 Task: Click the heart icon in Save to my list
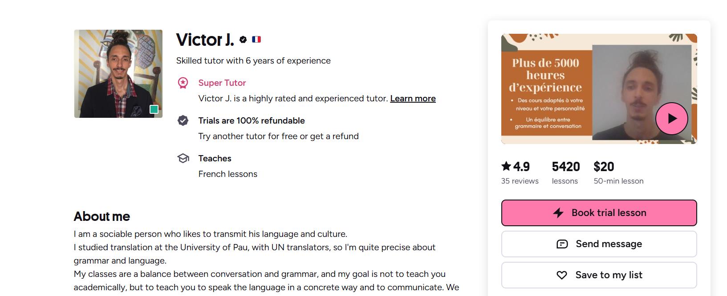(x=562, y=275)
